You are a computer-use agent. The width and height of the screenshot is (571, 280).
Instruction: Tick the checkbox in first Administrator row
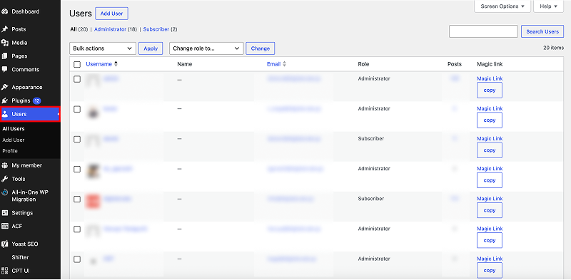point(77,79)
